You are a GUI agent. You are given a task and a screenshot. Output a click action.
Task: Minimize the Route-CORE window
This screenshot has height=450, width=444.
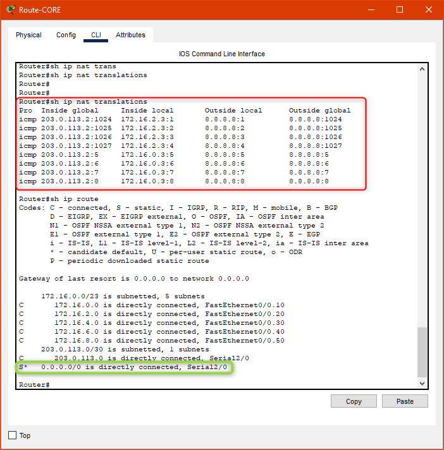371,9
